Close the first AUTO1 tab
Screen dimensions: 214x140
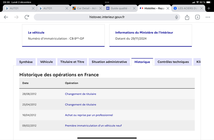[33, 8]
